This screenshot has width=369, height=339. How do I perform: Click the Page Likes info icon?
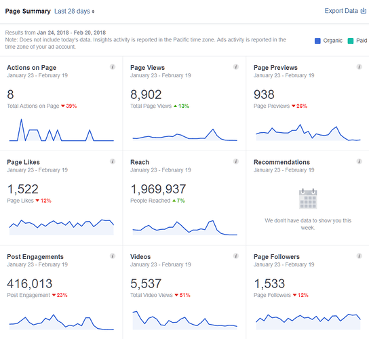pyautogui.click(x=113, y=161)
